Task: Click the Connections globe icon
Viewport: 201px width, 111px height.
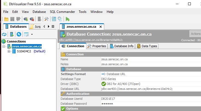Action: coord(4,41)
